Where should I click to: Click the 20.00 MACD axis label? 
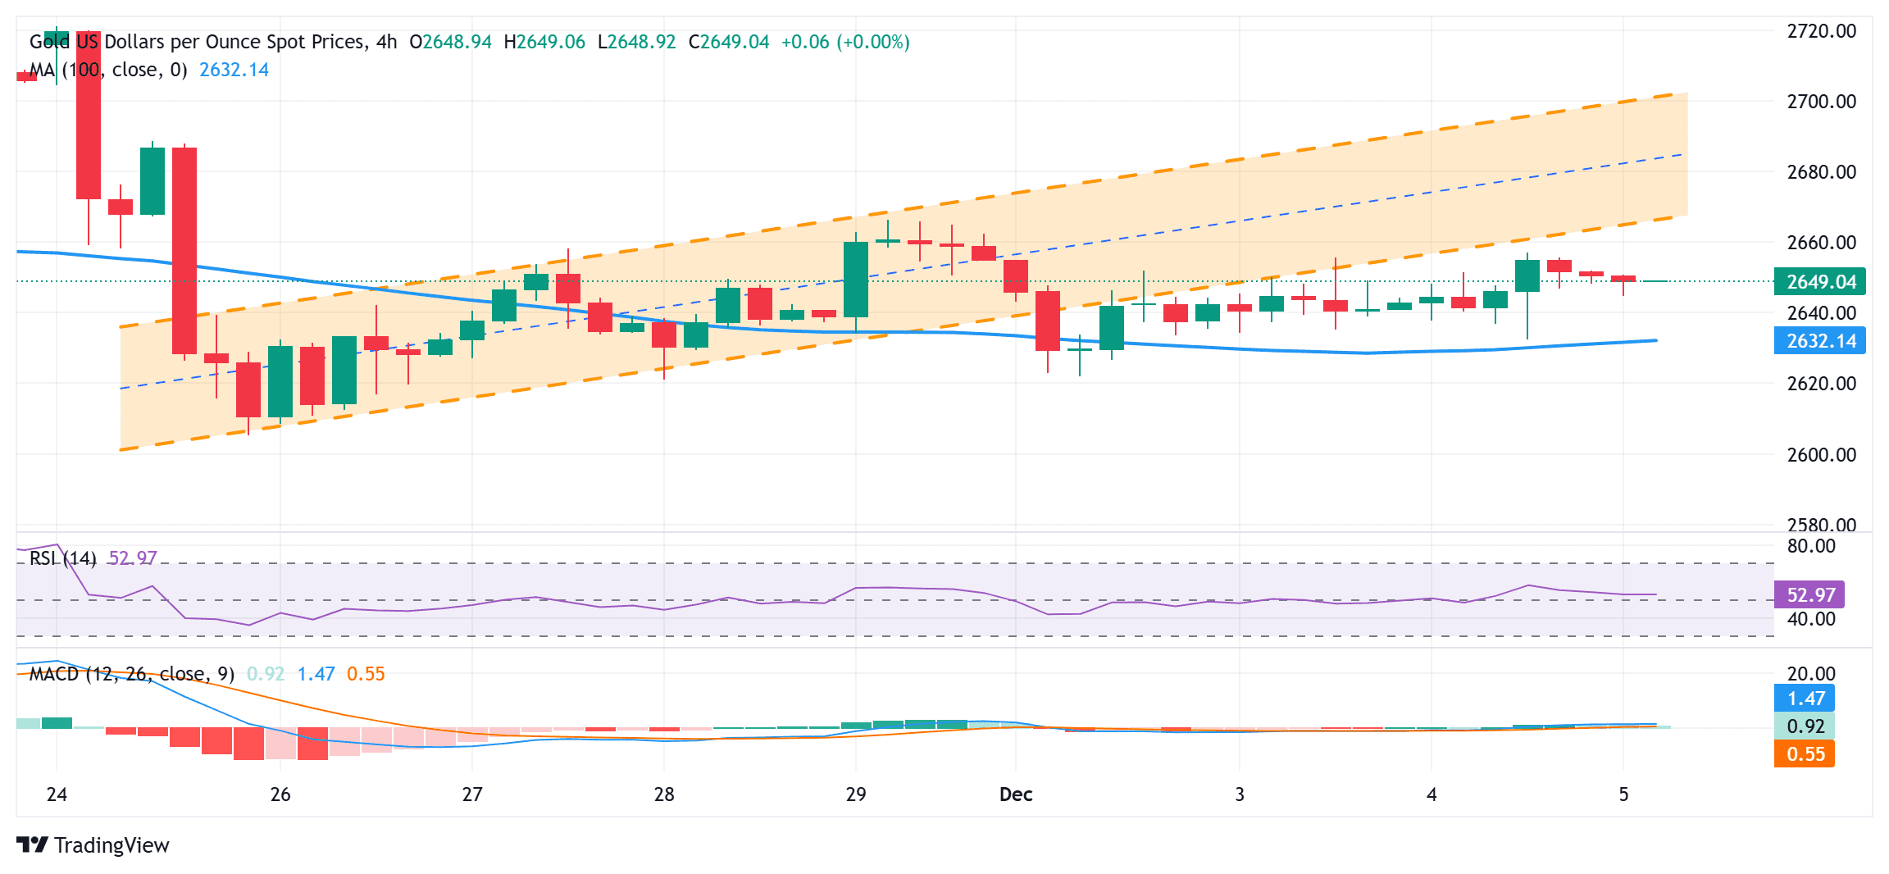pos(1811,674)
